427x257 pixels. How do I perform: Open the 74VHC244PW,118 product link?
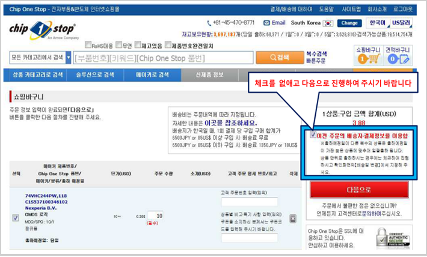click(x=46, y=196)
